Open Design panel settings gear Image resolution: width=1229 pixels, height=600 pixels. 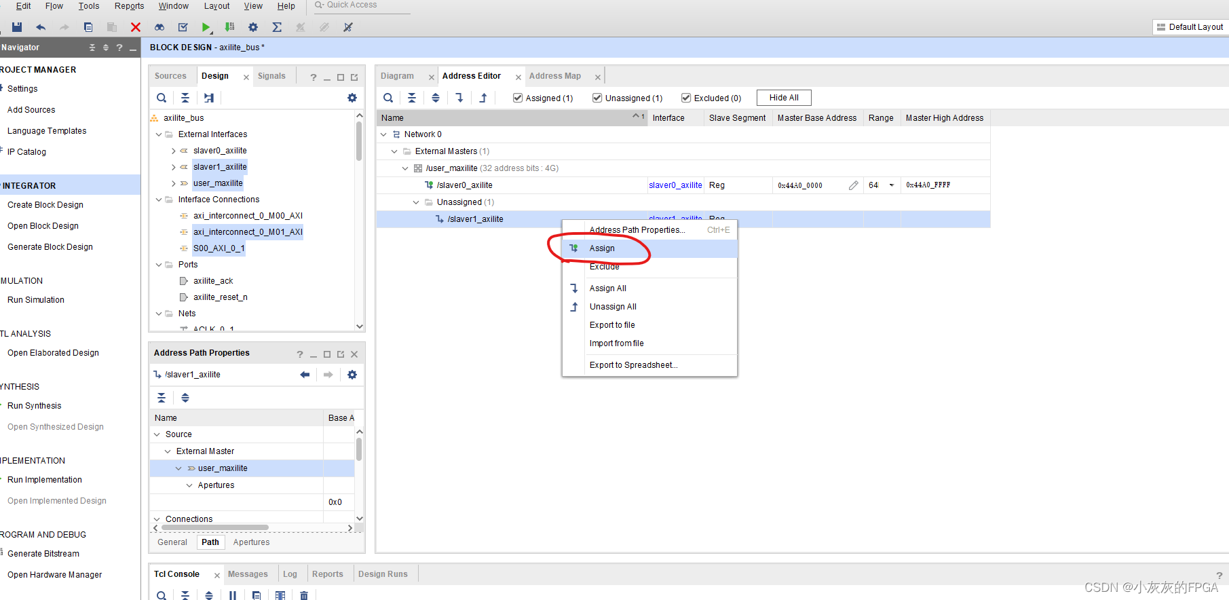pyautogui.click(x=352, y=98)
